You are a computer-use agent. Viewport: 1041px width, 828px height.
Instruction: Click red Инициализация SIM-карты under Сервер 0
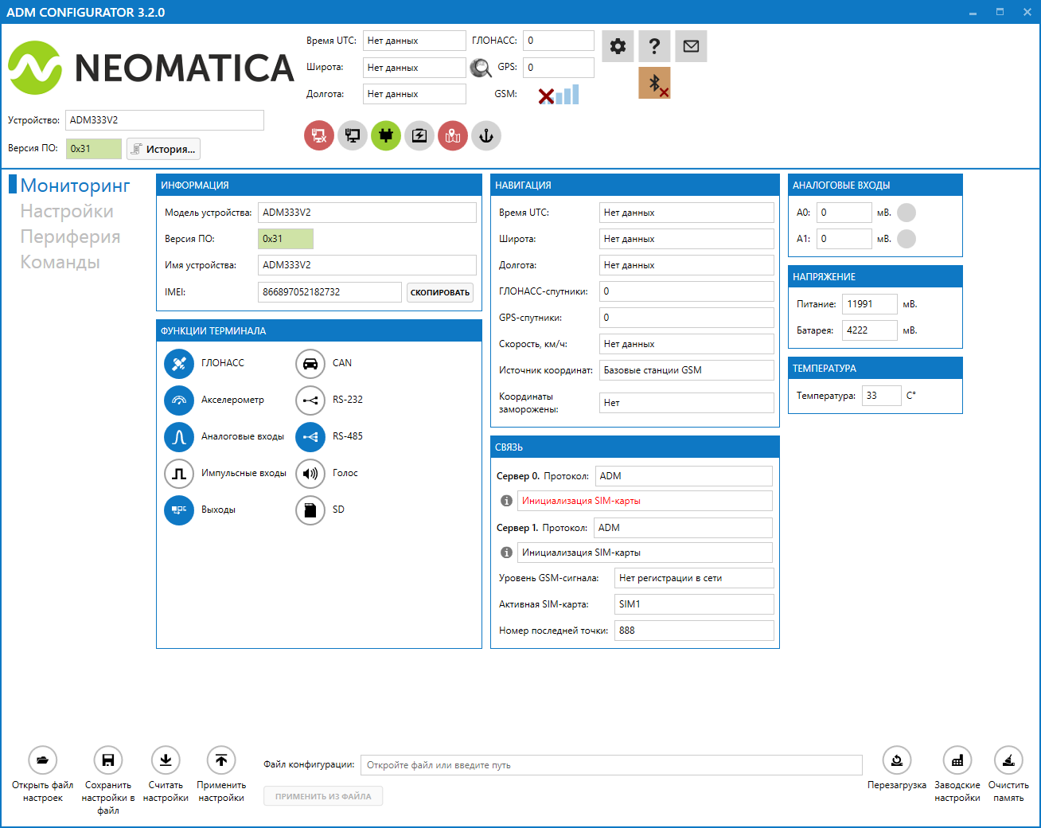click(x=645, y=501)
